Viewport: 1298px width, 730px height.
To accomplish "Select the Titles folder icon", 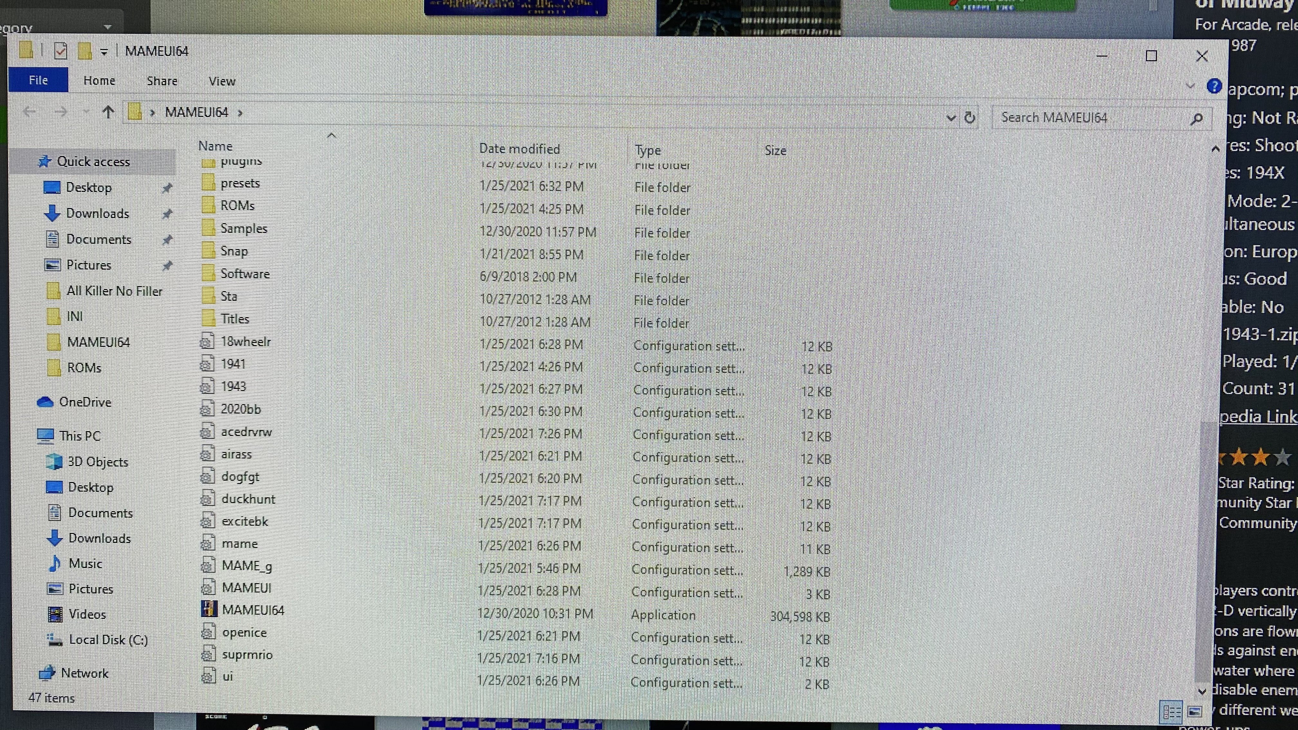I will (x=208, y=318).
